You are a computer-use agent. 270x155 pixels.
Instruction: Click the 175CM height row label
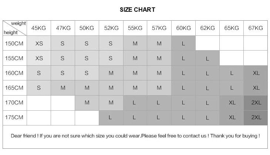pyautogui.click(x=15, y=117)
